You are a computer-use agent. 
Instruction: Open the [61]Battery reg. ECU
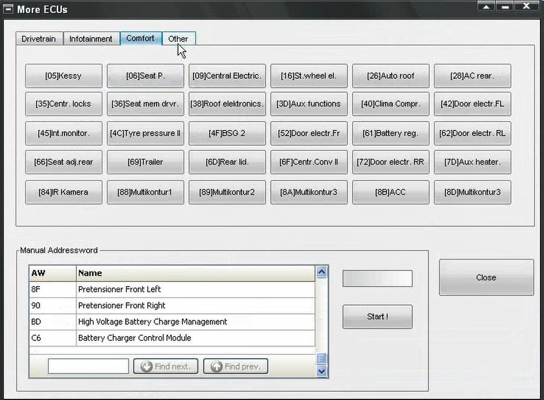tap(390, 133)
